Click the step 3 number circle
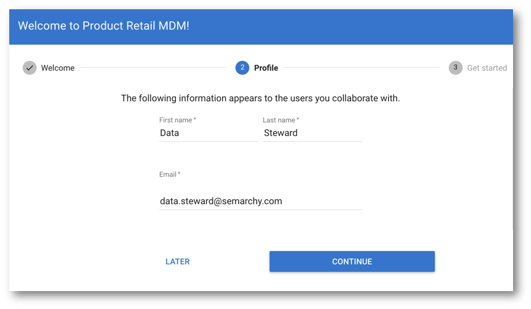Screen dimensions: 531x309 (x=455, y=68)
